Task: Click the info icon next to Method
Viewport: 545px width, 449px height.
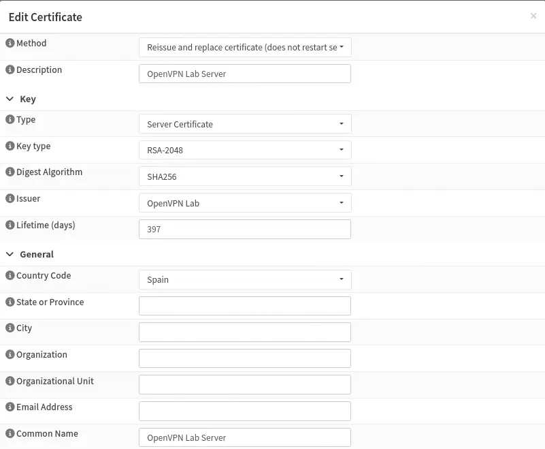Action: [x=10, y=44]
